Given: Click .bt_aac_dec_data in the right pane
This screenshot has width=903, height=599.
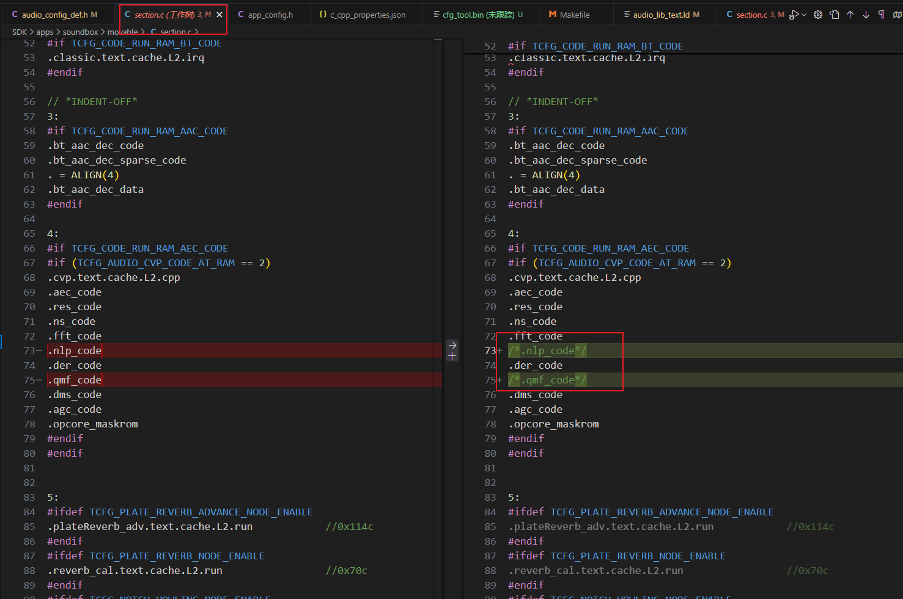Looking at the screenshot, I should coord(556,189).
